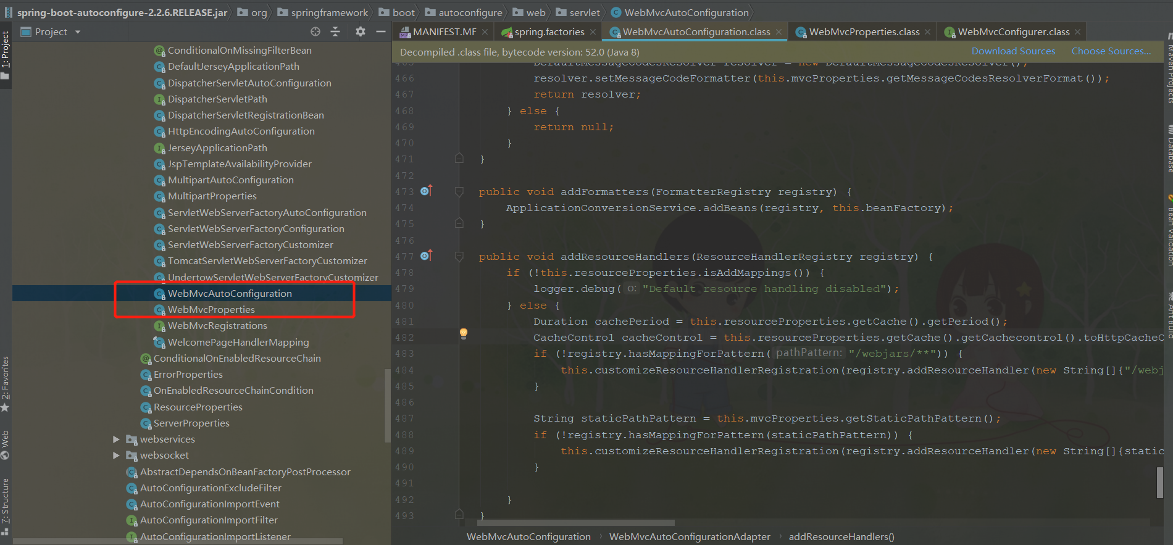The width and height of the screenshot is (1173, 545).
Task: Click the editor vertical scrollbar thumb
Action: point(1160,482)
